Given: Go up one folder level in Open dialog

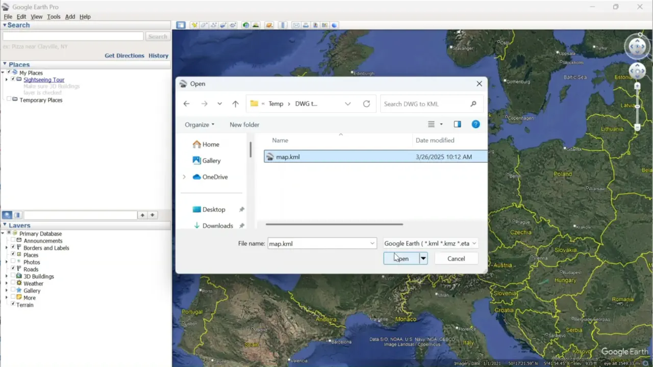Looking at the screenshot, I should [235, 103].
